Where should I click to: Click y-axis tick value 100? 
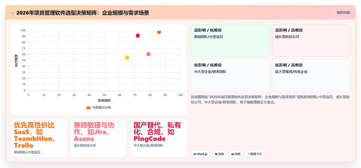(23, 30)
